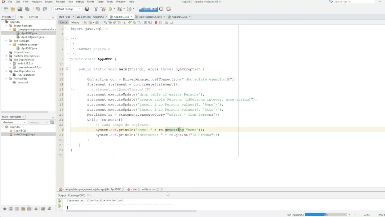Collapse the Test Dependencies tree node
Screen dimensions: 385x217
[x=6, y=60]
